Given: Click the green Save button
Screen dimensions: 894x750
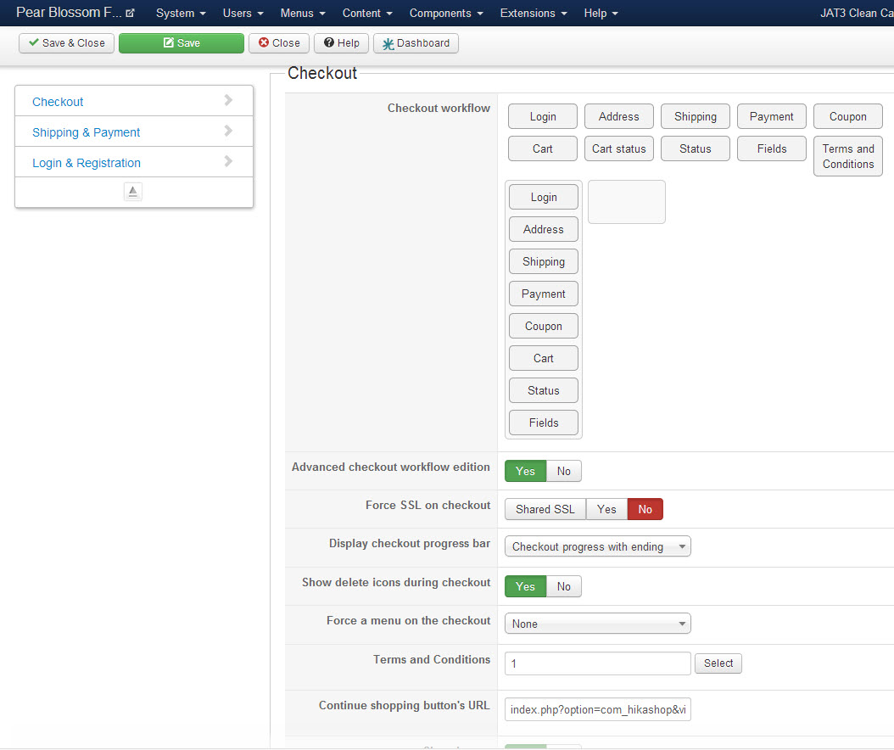Looking at the screenshot, I should point(182,43).
